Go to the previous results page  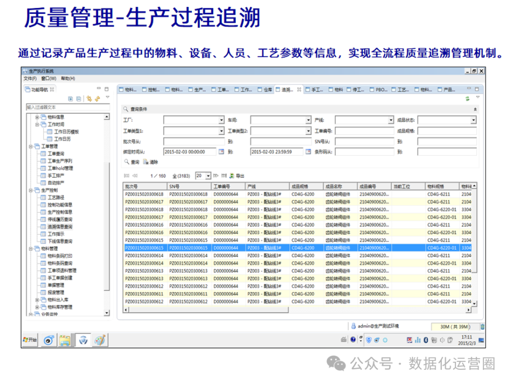click(135, 176)
